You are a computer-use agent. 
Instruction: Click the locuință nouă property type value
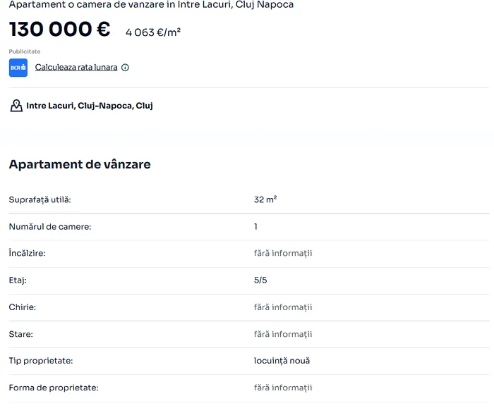(282, 361)
